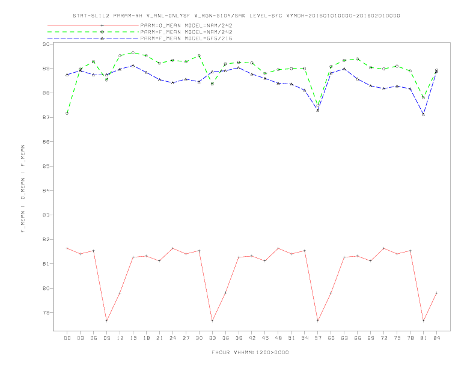Select legend entry PARM=O_MEAN MODEL=NAM/242
The image size is (476, 368).
coord(186,25)
